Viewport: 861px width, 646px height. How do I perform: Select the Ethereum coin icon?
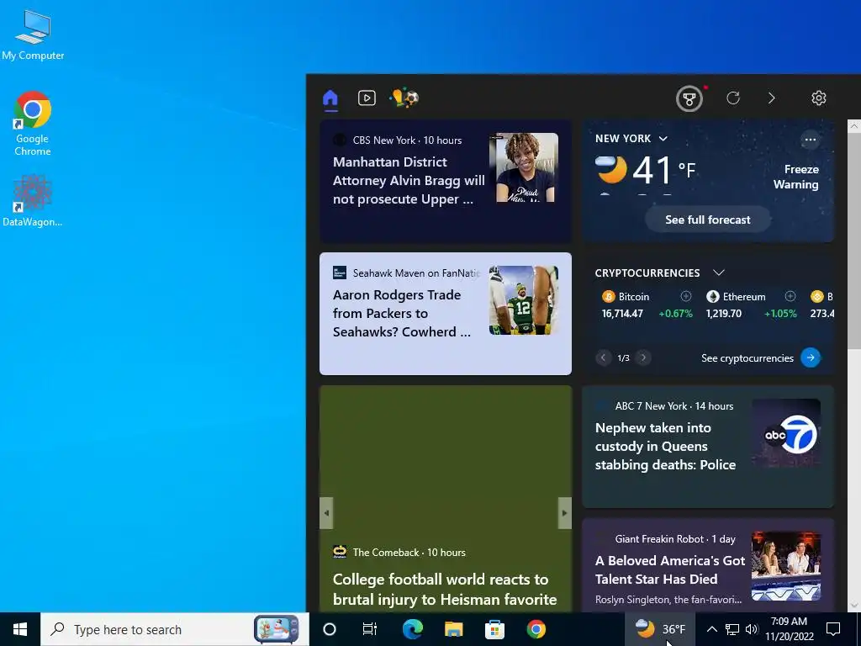(713, 297)
